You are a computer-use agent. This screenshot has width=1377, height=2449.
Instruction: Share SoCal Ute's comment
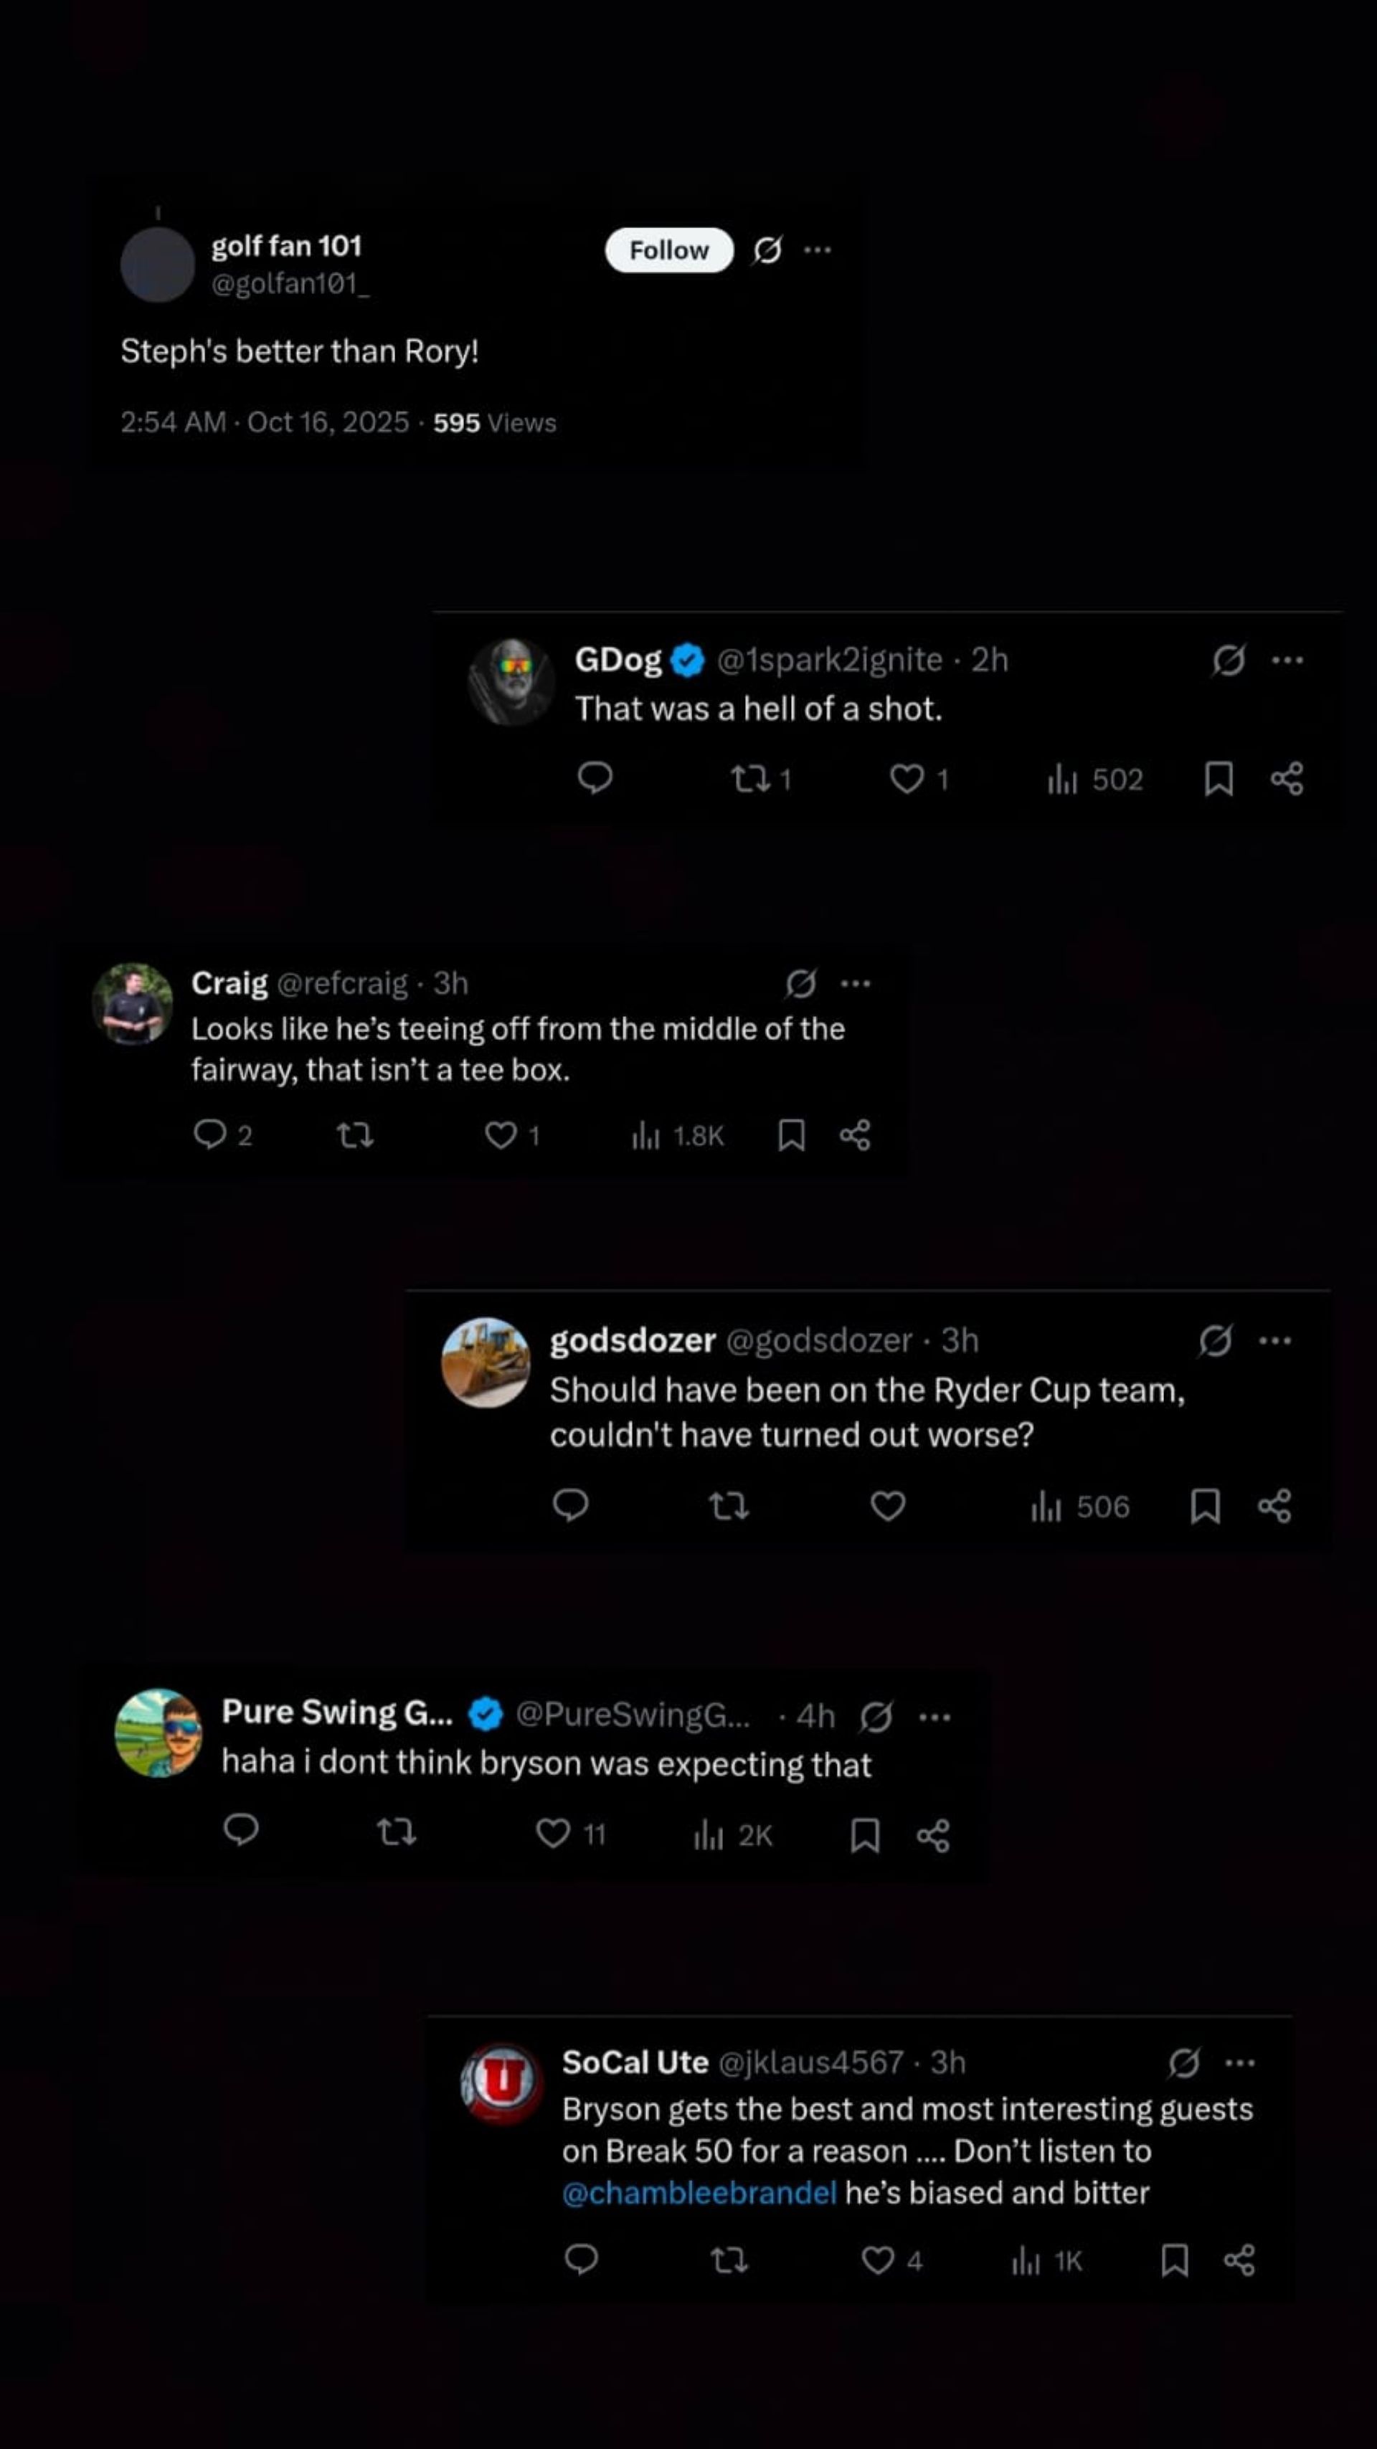point(1238,2260)
